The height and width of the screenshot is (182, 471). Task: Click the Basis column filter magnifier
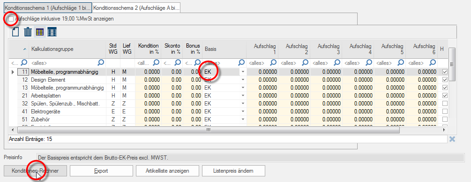[241, 63]
